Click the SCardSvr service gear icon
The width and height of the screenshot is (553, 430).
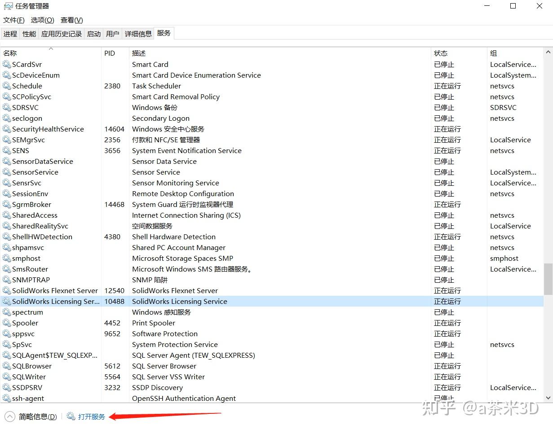click(x=6, y=64)
